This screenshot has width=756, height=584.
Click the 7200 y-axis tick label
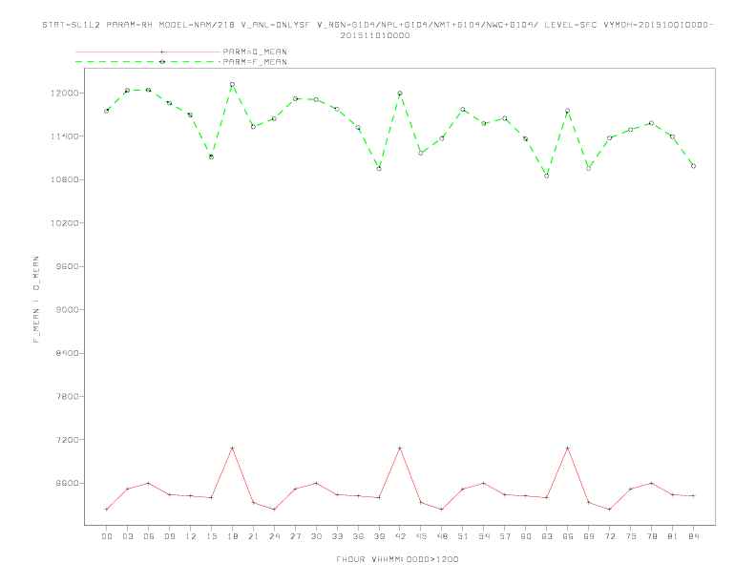point(67,440)
